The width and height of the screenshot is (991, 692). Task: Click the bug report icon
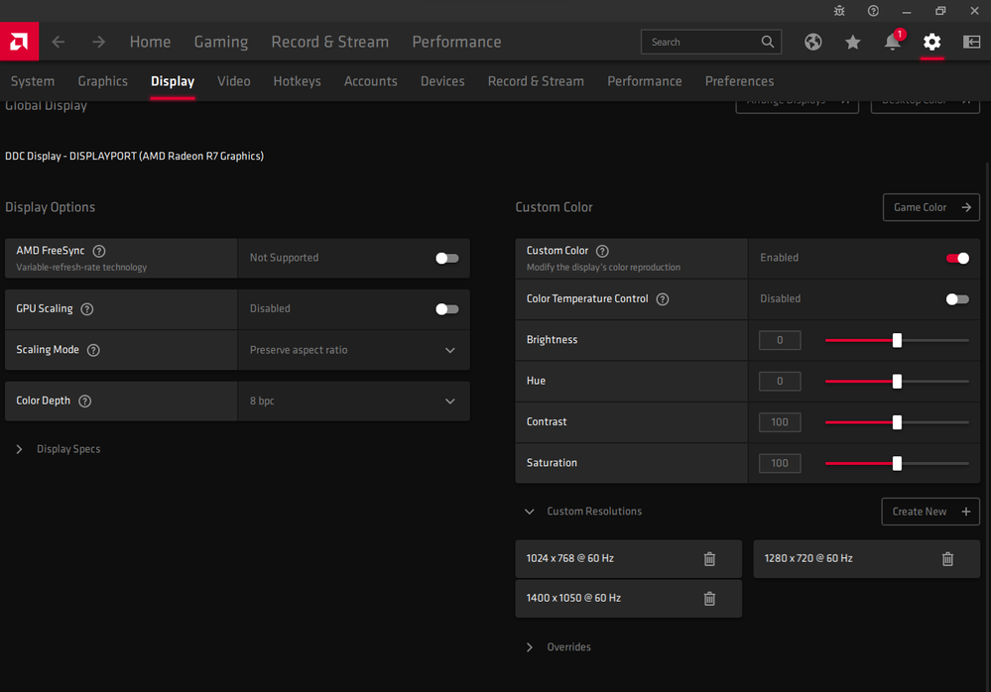[x=839, y=11]
